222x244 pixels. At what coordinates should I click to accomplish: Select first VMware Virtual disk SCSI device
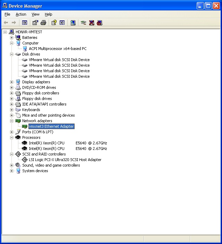[59, 60]
